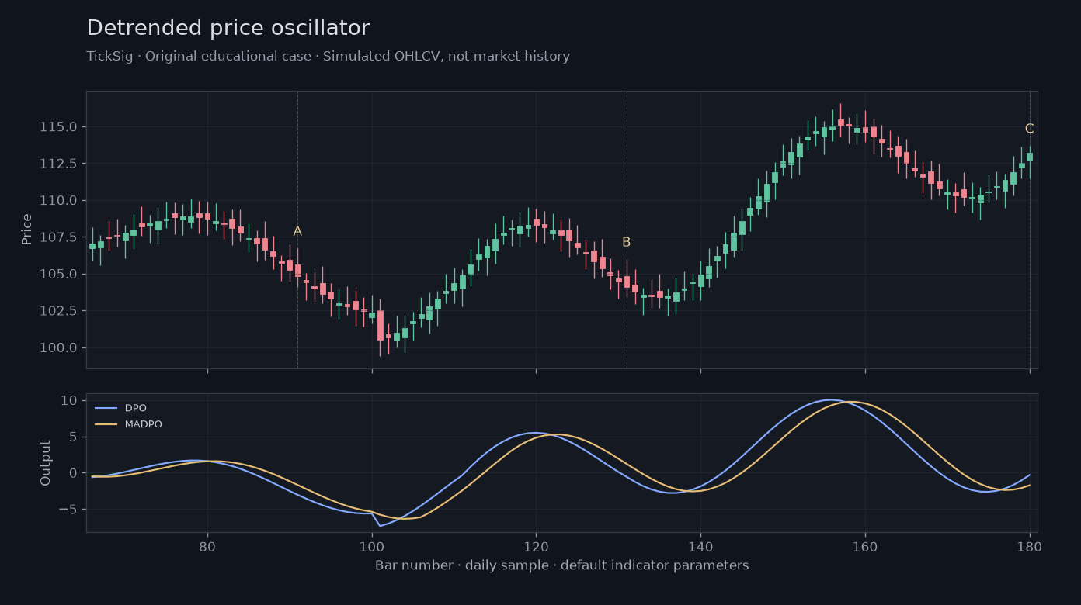1081x605 pixels.
Task: Click bar number tick 80
Action: 207,546
